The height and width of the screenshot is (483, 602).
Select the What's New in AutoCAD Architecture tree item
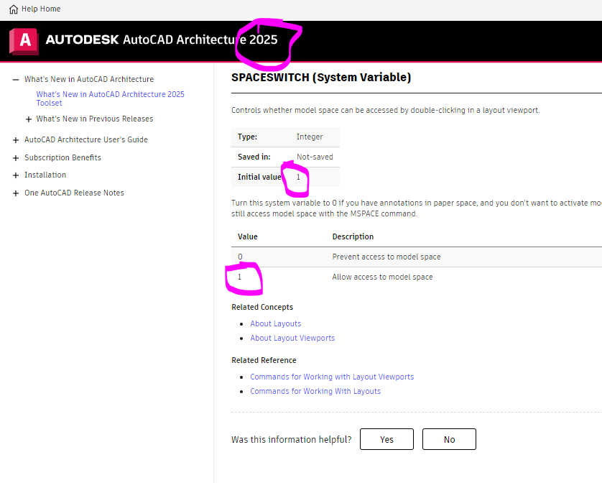pyautogui.click(x=89, y=79)
